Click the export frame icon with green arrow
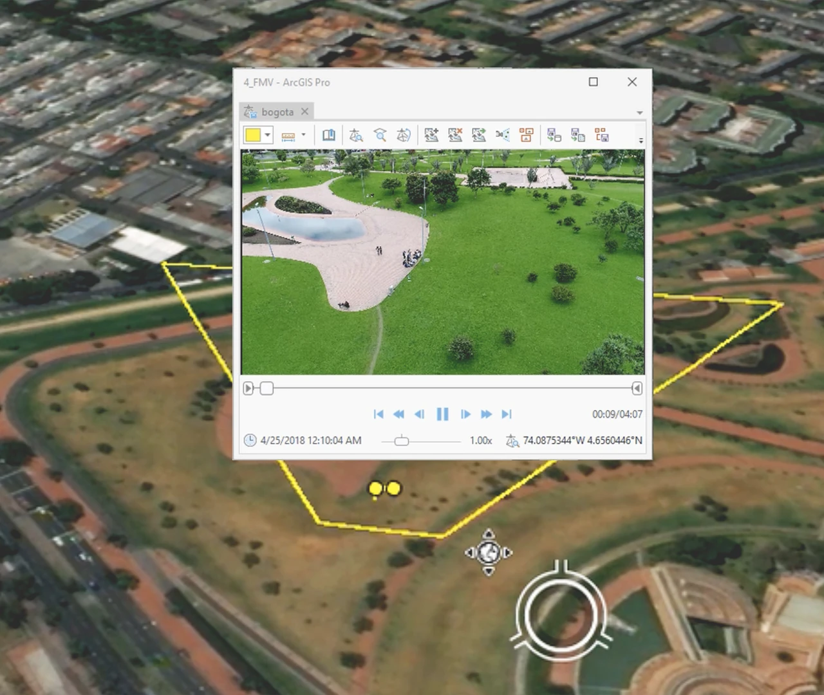Viewport: 824px width, 695px height. (x=479, y=135)
